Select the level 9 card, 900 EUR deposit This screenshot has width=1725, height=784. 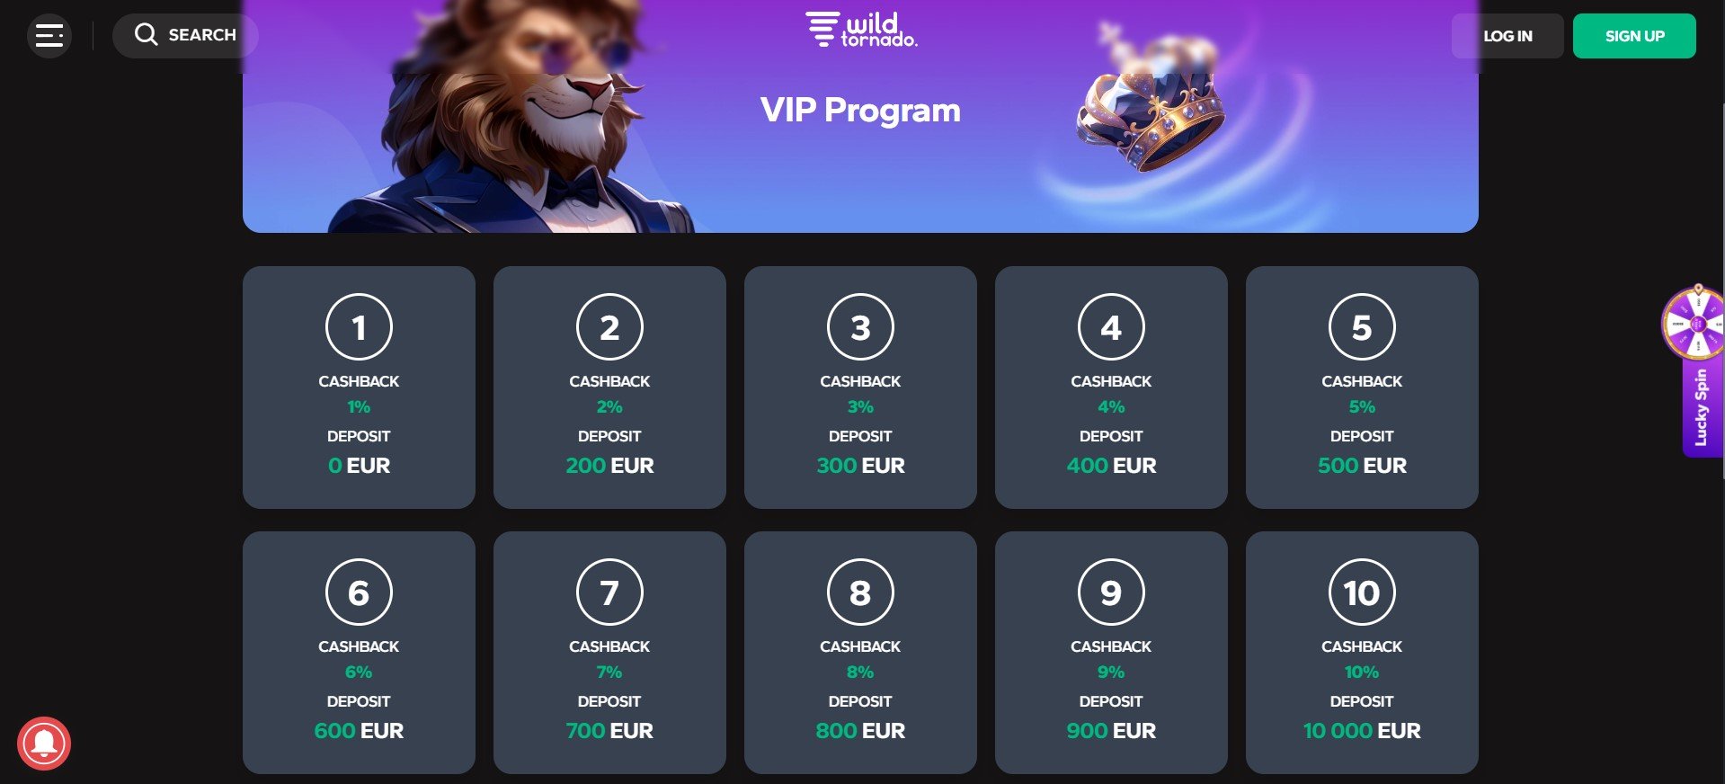(x=1111, y=653)
